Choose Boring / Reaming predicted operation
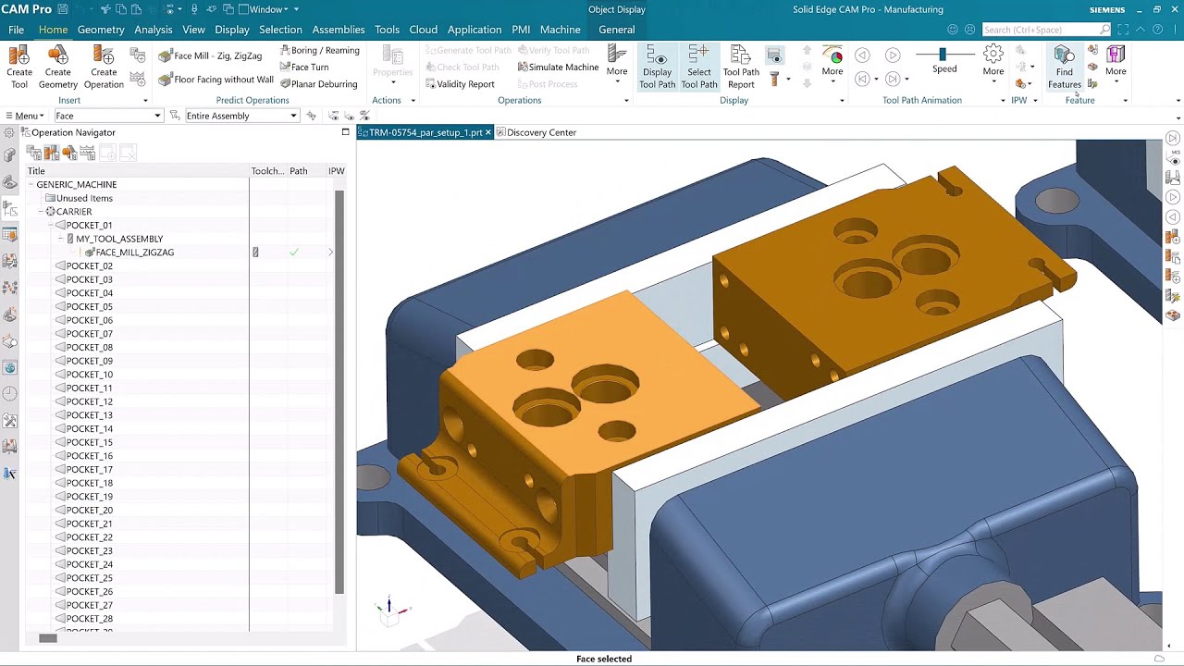This screenshot has width=1184, height=666. coord(319,50)
